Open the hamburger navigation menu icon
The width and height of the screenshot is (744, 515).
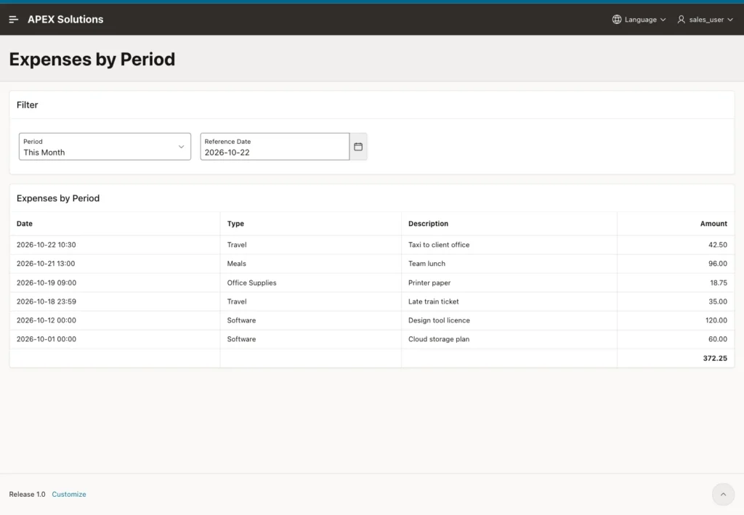tap(13, 20)
